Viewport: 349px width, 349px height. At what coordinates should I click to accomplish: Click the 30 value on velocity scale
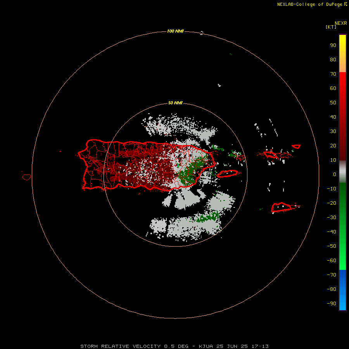coord(333,131)
